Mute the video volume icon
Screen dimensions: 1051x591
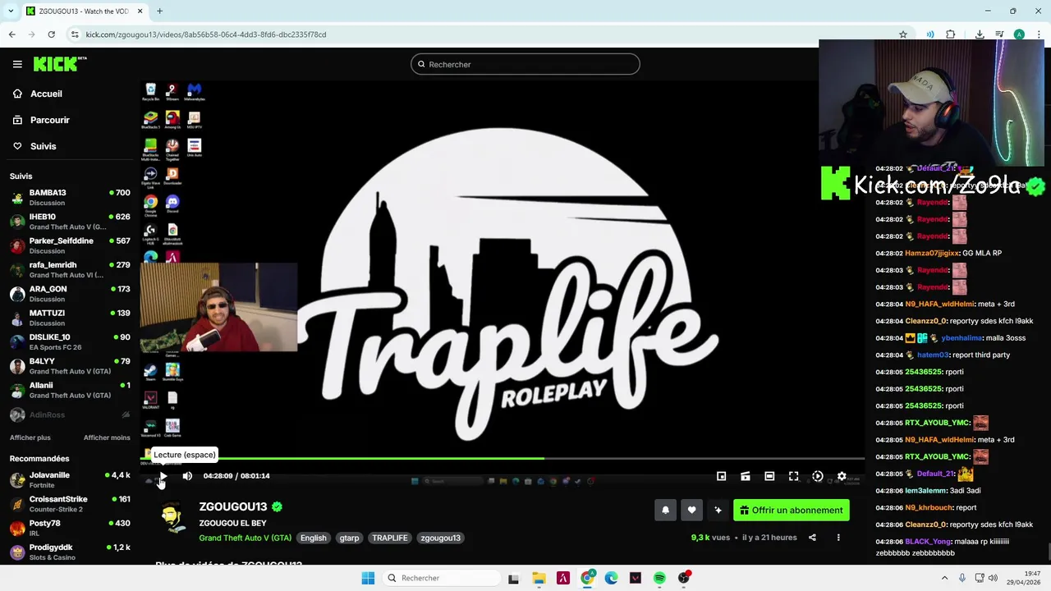pos(187,476)
